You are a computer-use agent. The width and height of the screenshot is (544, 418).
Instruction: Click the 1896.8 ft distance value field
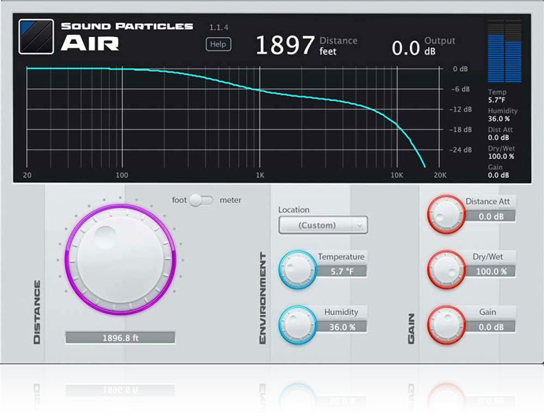tap(120, 338)
